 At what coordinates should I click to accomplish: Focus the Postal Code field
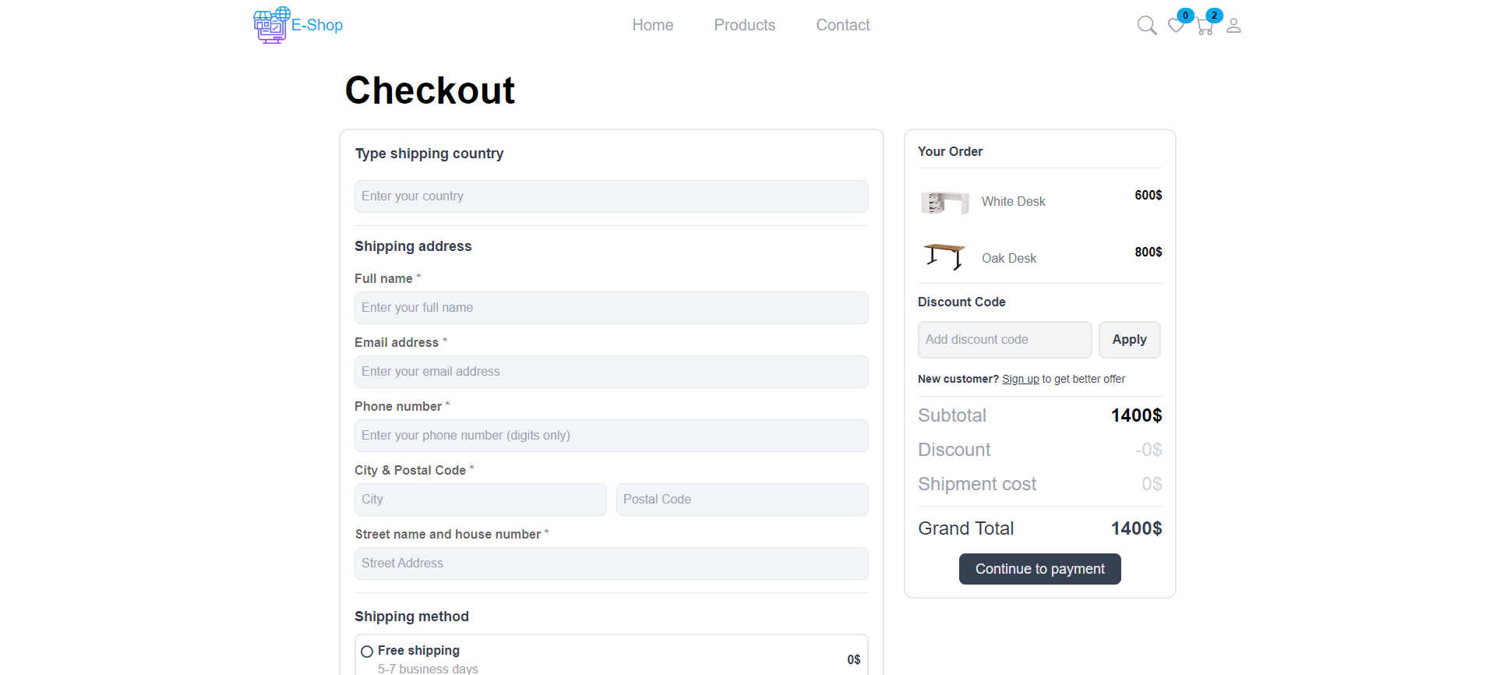(742, 500)
